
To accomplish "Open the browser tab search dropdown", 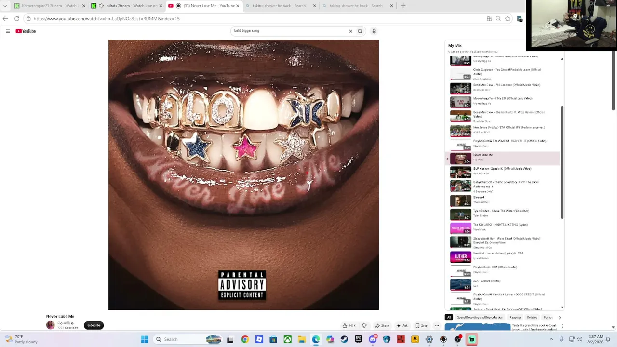I will 5,6.
